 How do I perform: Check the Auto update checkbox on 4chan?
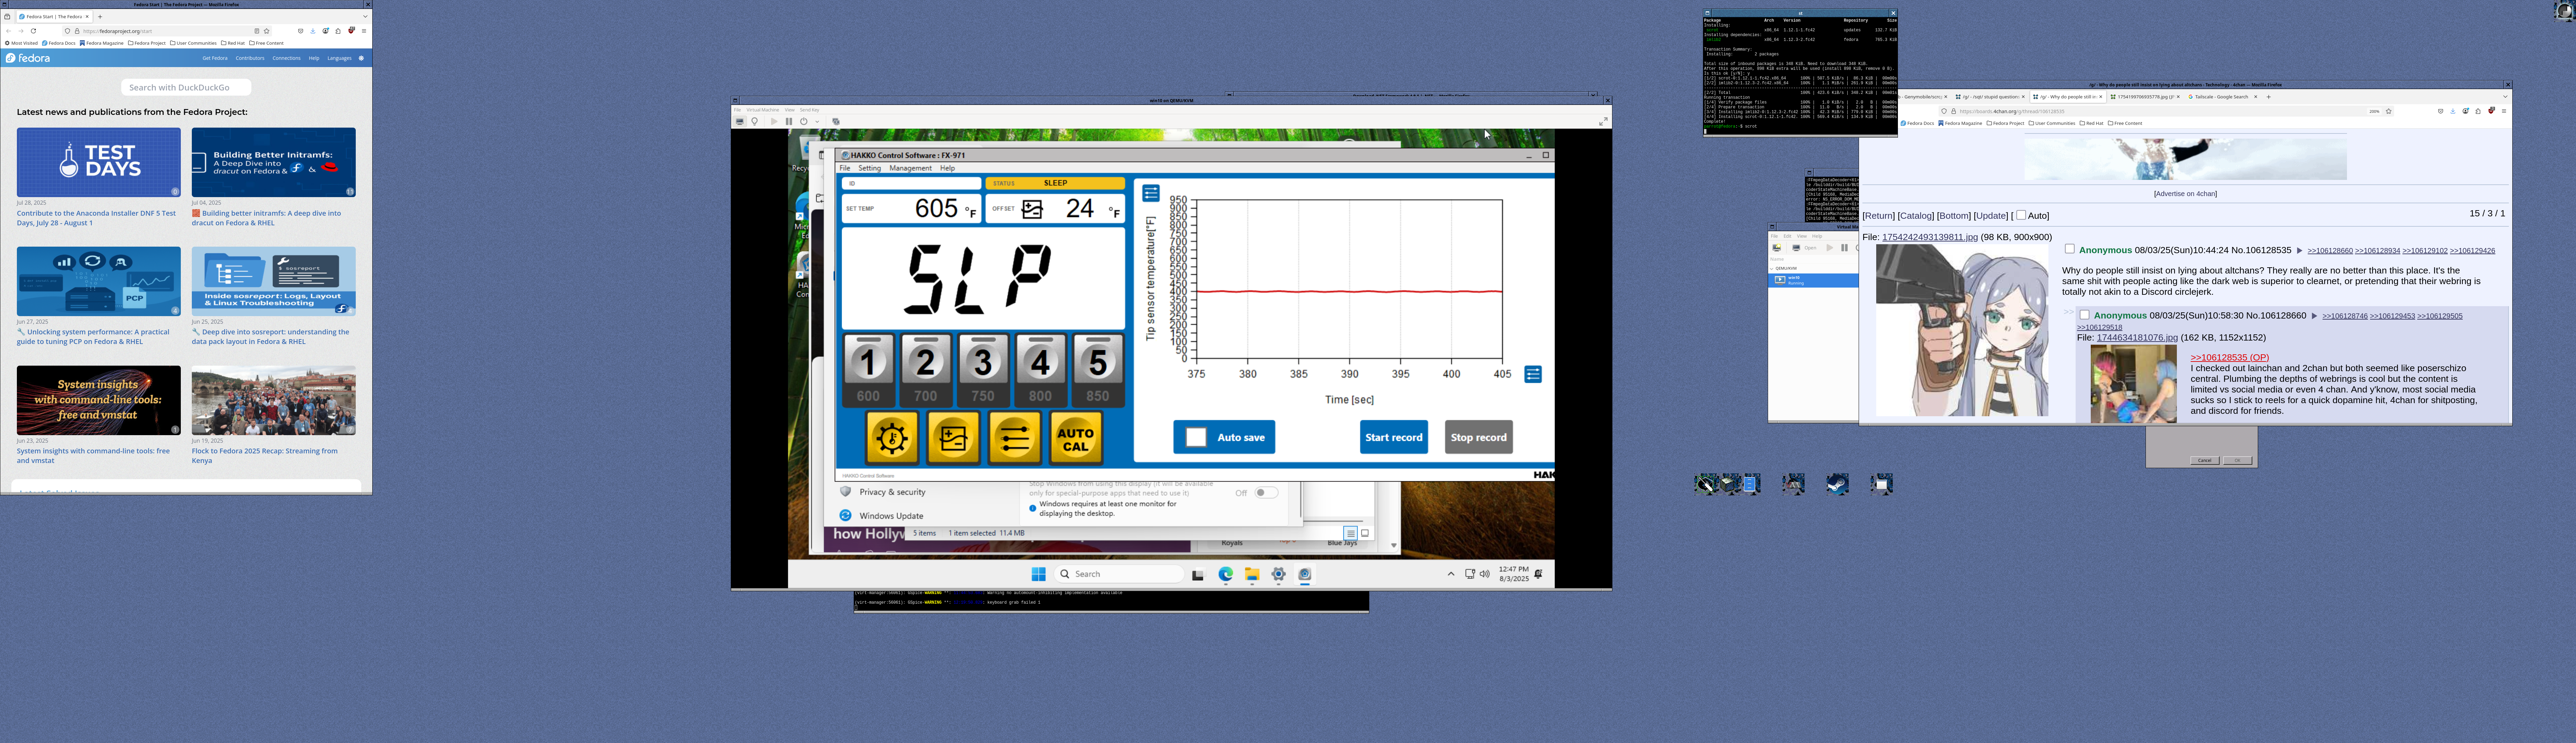coord(2021,215)
